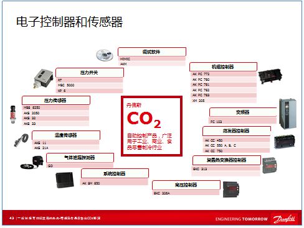Select the 系统控制器 heading box

(115, 173)
